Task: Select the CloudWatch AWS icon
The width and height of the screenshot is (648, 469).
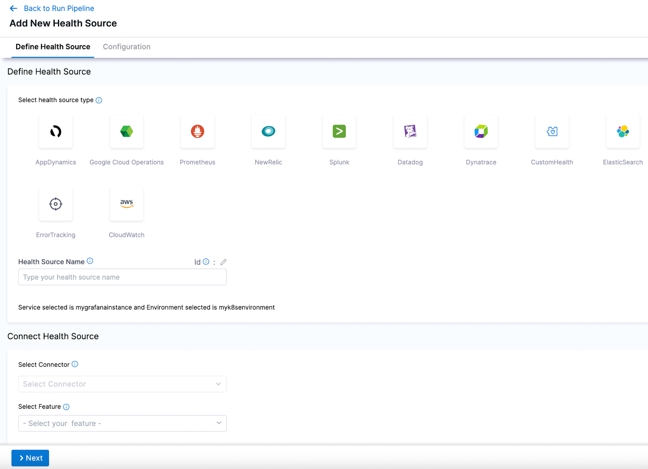Action: (126, 204)
